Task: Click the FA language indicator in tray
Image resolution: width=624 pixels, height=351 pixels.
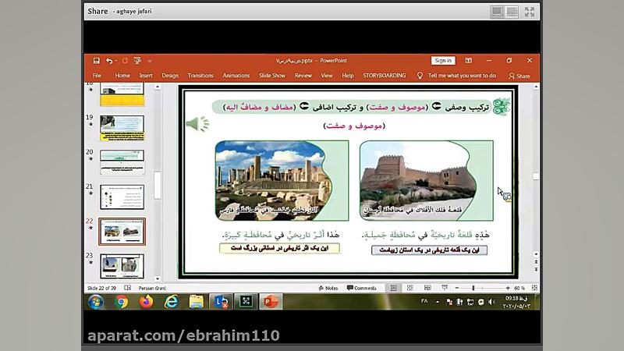Action: [x=424, y=301]
